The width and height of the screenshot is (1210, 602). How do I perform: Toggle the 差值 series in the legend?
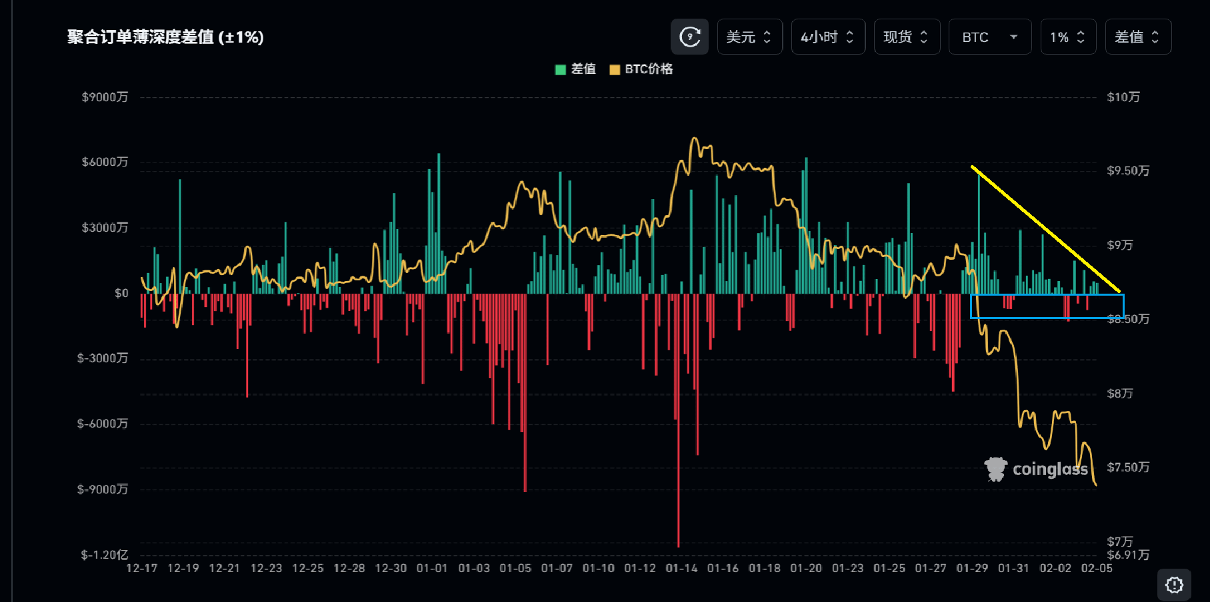[575, 69]
